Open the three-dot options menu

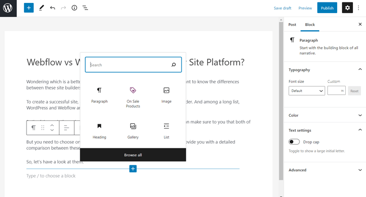[x=358, y=8]
